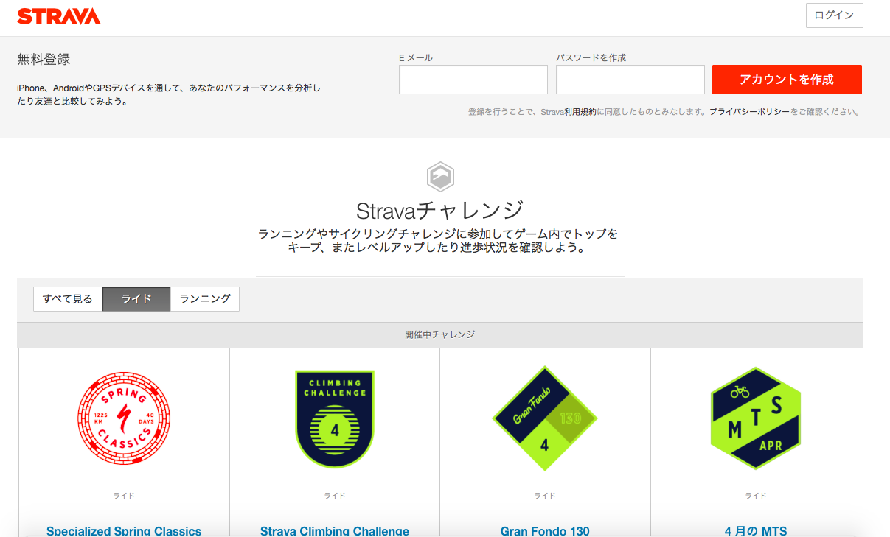Screen dimensions: 890x537
Task: Open the 4月のMTS title link
Action: 756,530
